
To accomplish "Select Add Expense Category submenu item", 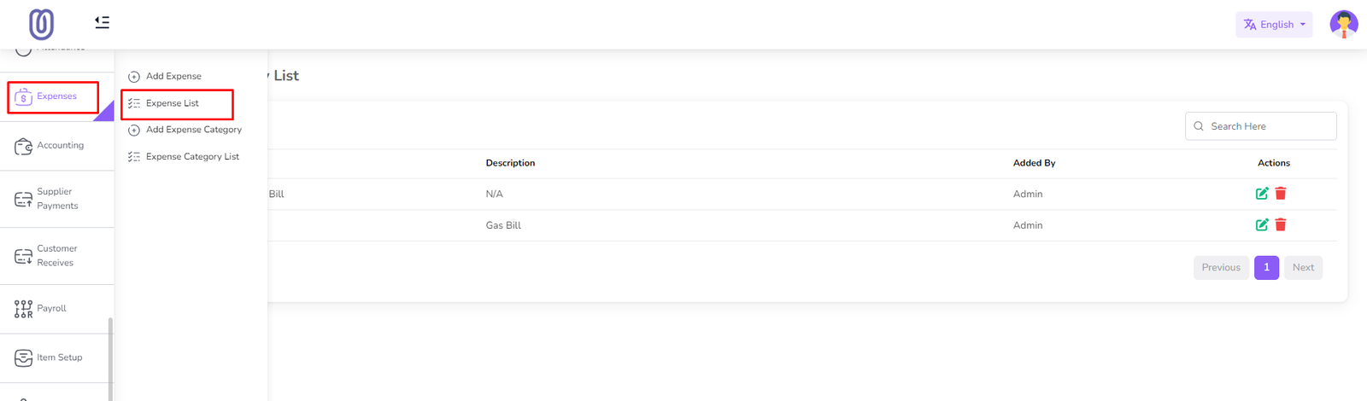I will (193, 130).
